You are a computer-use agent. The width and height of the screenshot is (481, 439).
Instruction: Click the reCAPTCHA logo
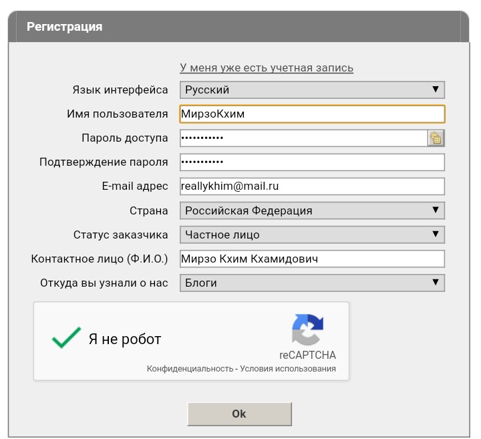[307, 330]
